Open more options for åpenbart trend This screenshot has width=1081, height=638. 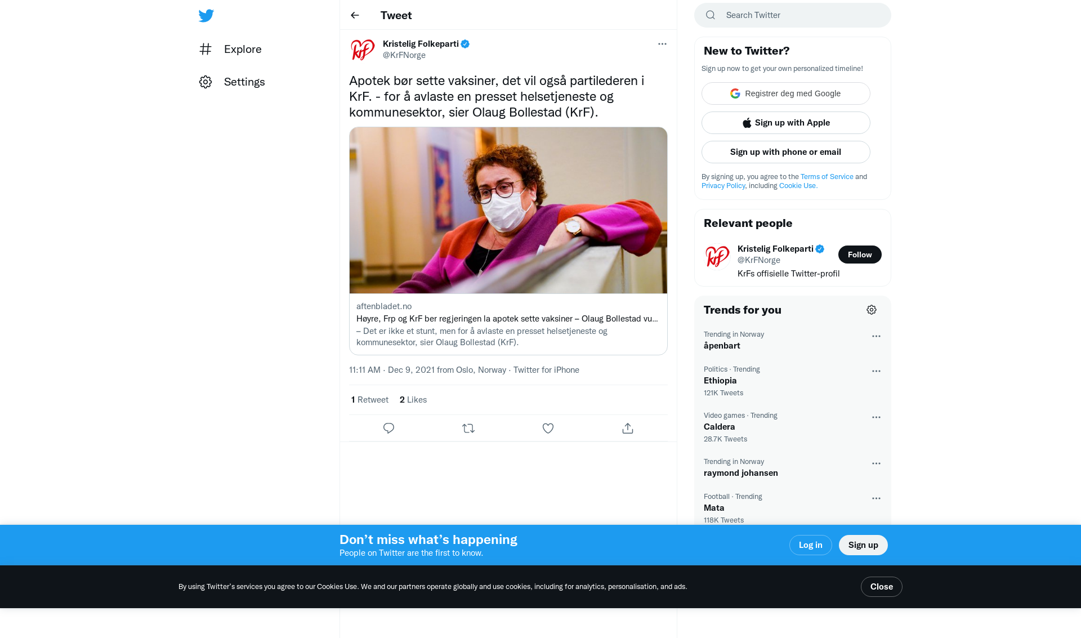click(876, 336)
